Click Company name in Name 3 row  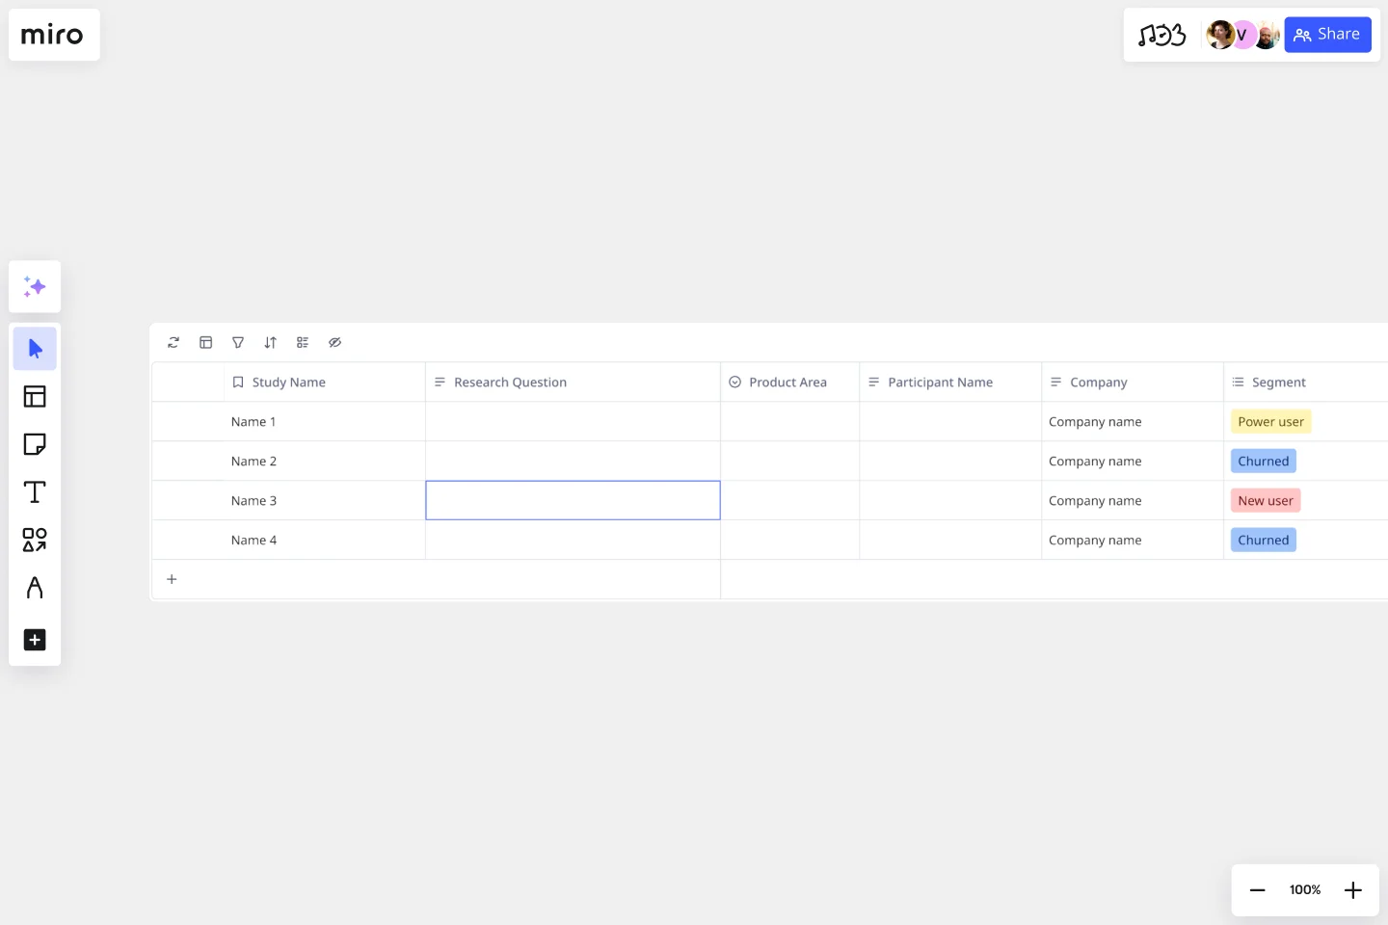click(x=1095, y=501)
